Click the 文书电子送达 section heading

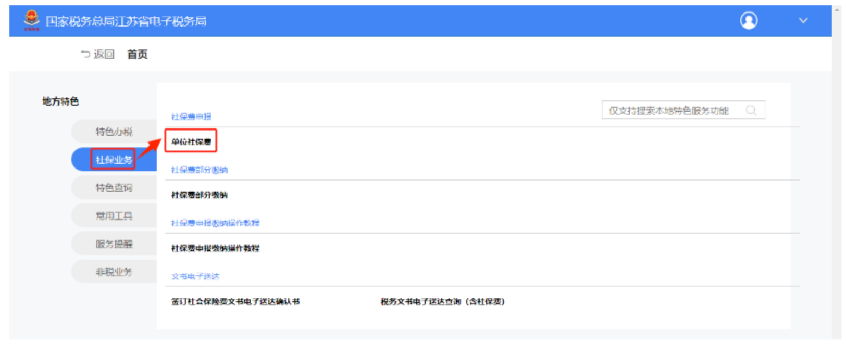(195, 276)
